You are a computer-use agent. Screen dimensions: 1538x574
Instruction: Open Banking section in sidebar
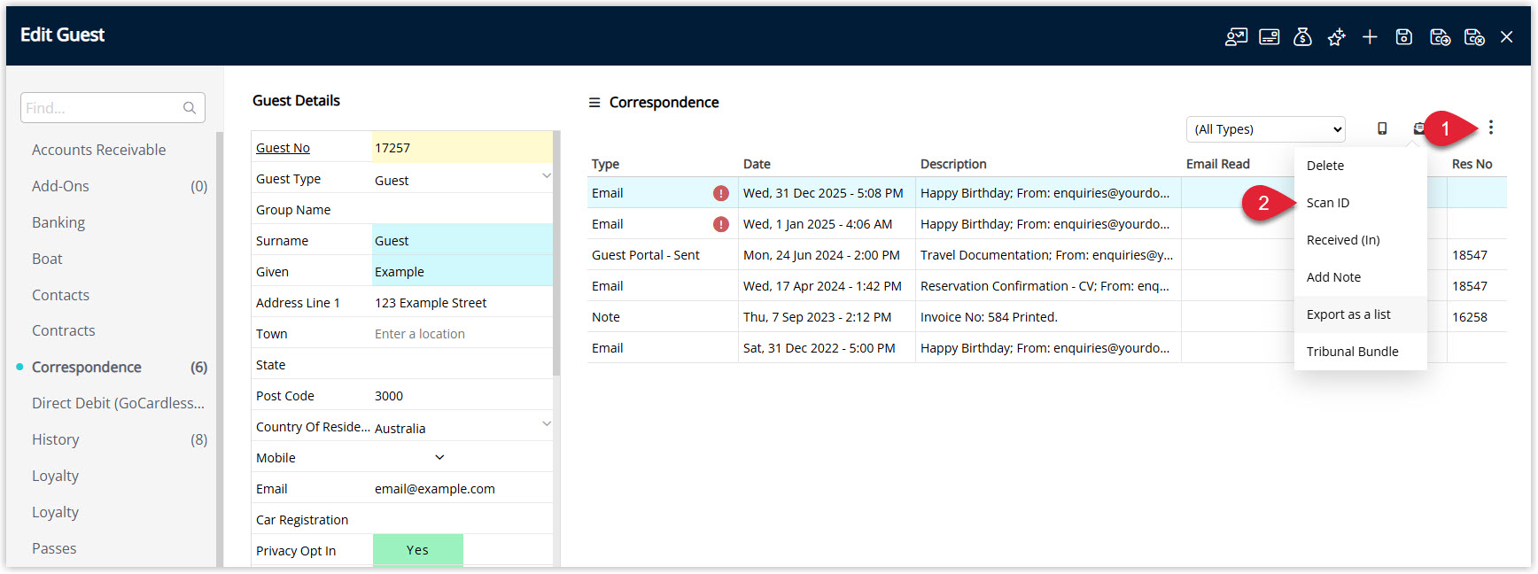[x=58, y=222]
